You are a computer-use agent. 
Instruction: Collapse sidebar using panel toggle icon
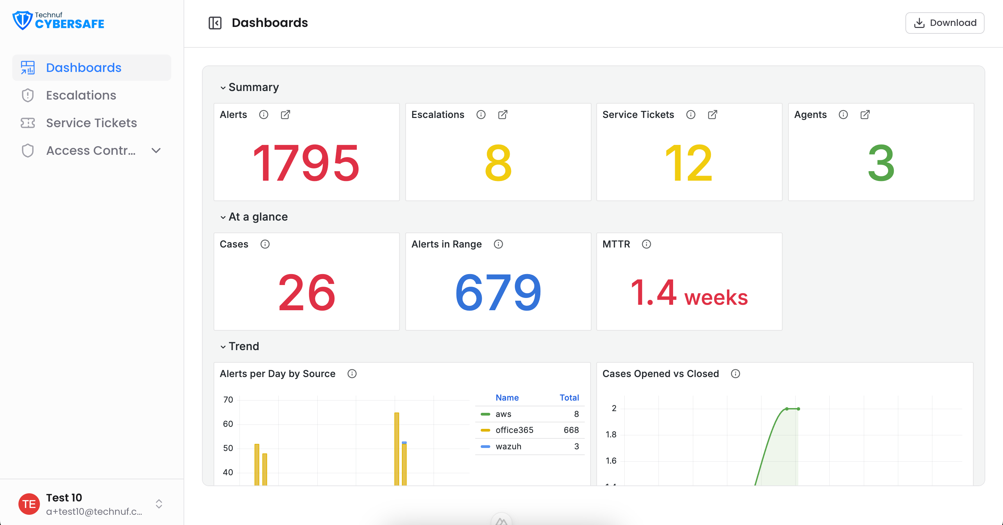[215, 23]
